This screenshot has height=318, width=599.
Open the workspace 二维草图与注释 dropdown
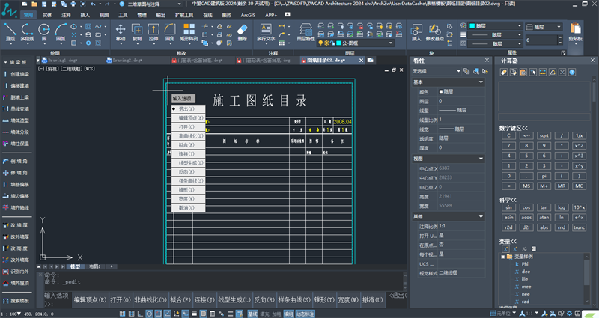tap(155, 4)
